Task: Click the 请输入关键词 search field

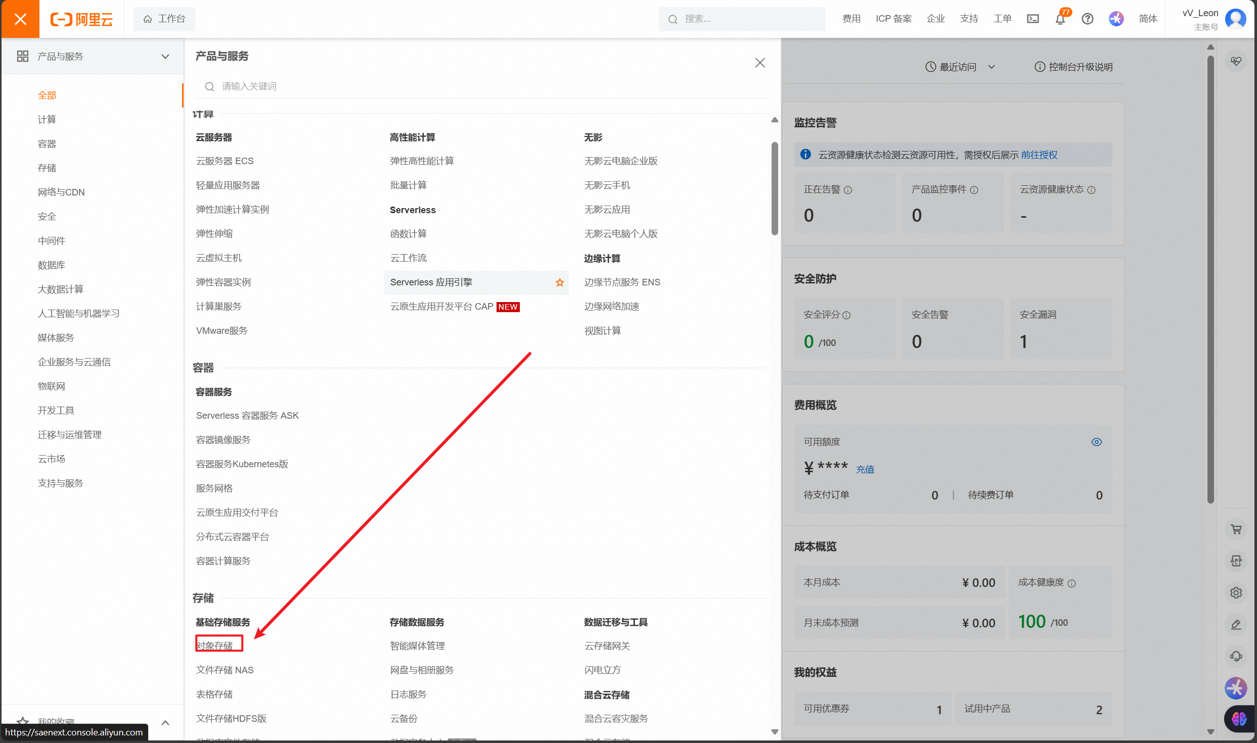Action: [x=481, y=86]
